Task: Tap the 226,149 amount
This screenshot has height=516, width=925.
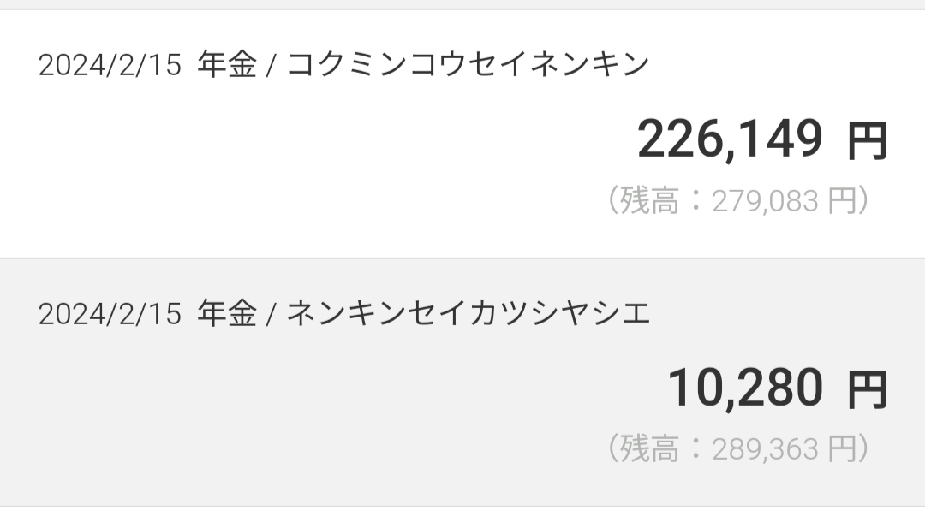Action: (730, 139)
